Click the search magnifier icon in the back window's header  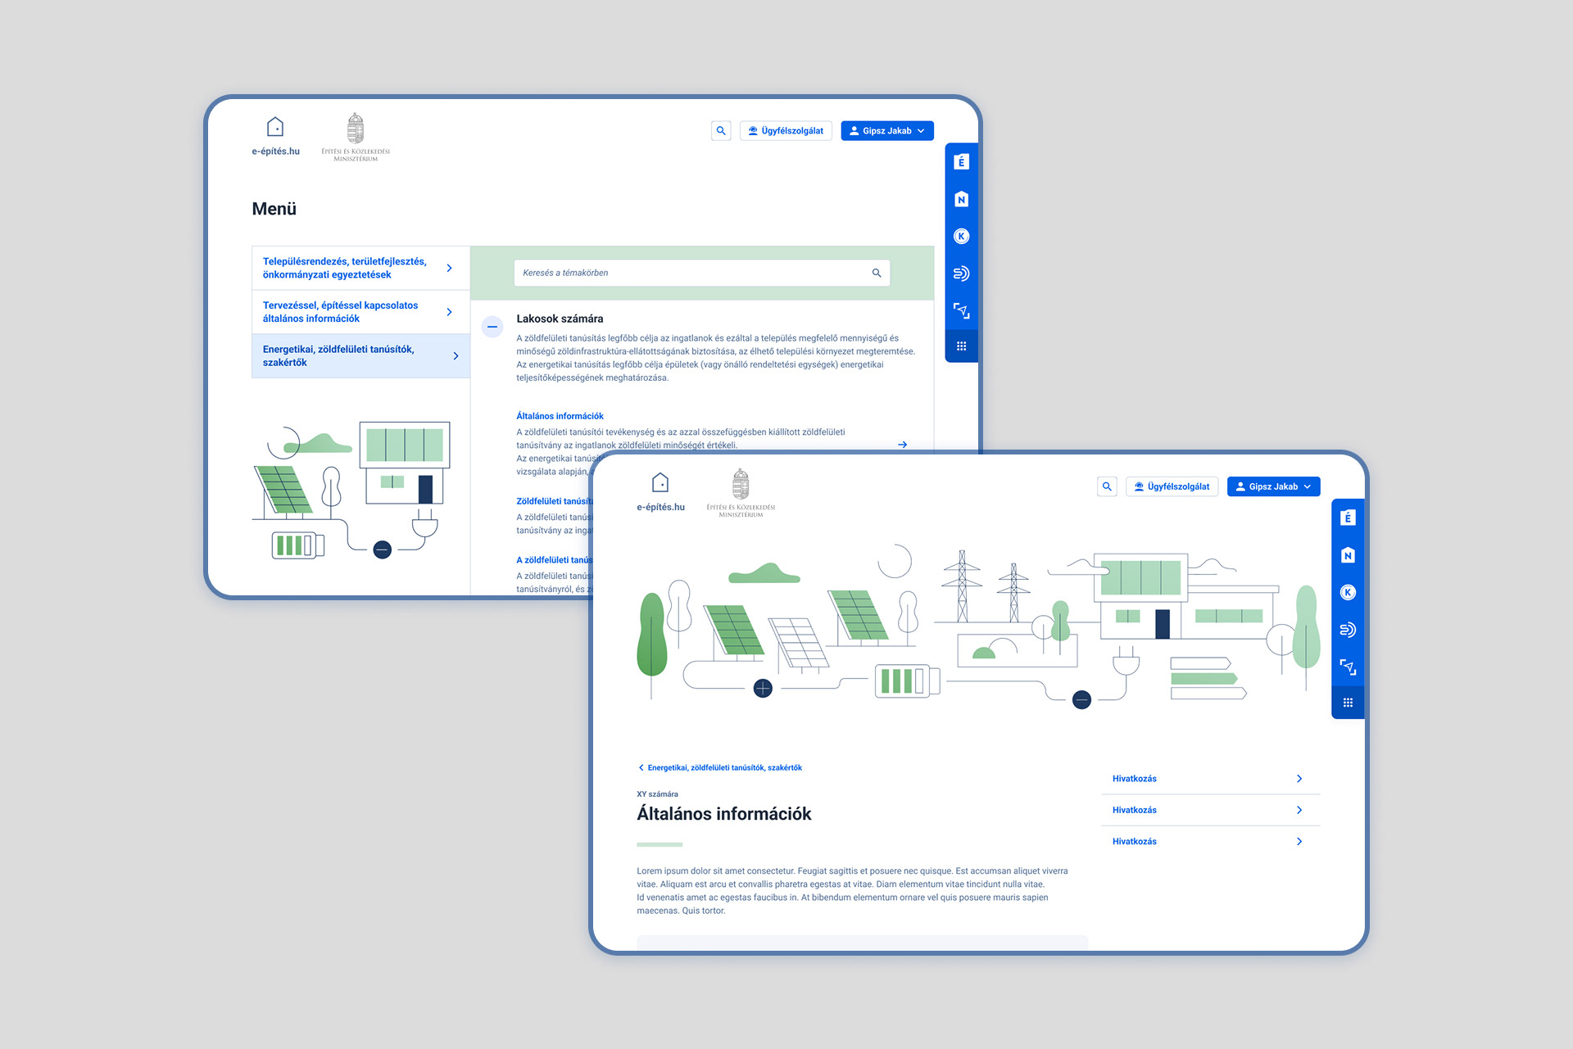(x=721, y=131)
